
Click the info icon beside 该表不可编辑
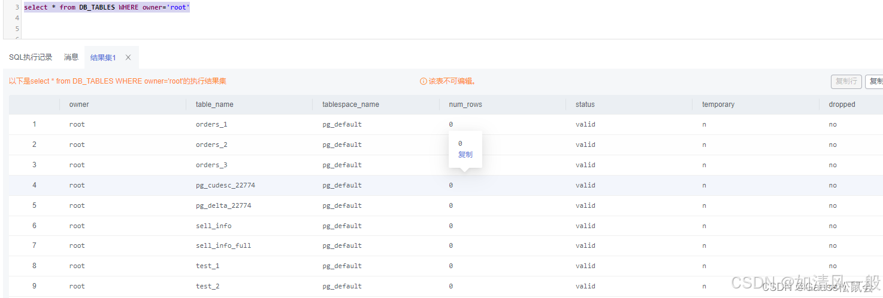click(x=423, y=81)
